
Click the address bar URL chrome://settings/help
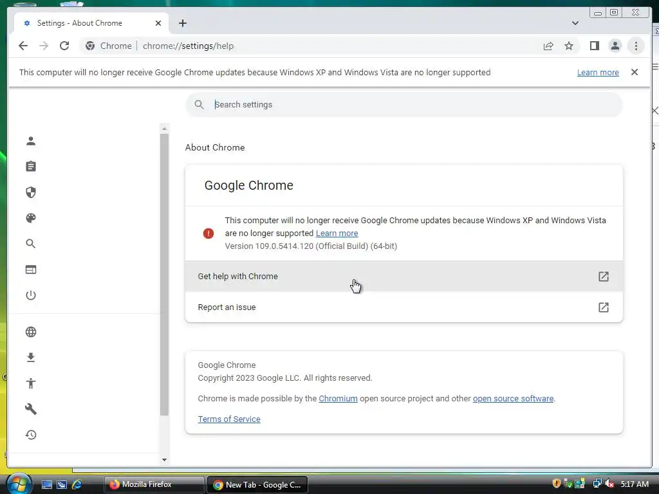click(188, 46)
